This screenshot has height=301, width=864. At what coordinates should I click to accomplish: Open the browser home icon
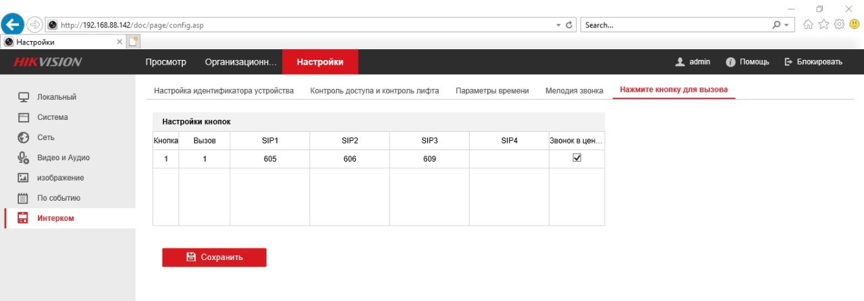808,25
